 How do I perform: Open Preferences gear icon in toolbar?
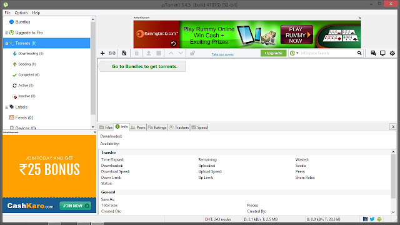pos(392,53)
